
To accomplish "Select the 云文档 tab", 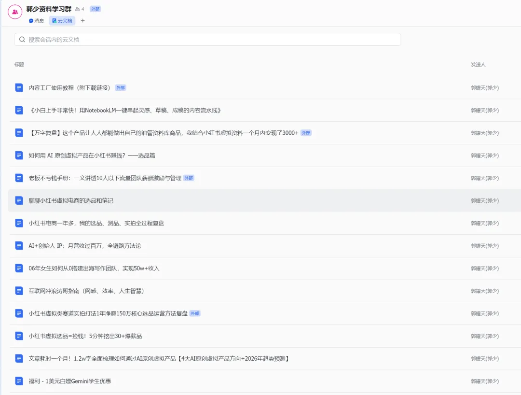I will [62, 21].
